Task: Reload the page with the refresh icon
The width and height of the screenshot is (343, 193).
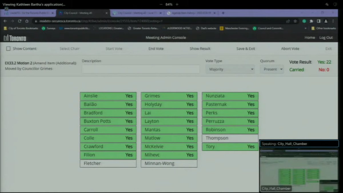Action: click(20, 21)
